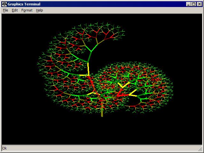Viewport: 204px width, 153px height.
Task: Open the File menu
Action: click(5, 10)
